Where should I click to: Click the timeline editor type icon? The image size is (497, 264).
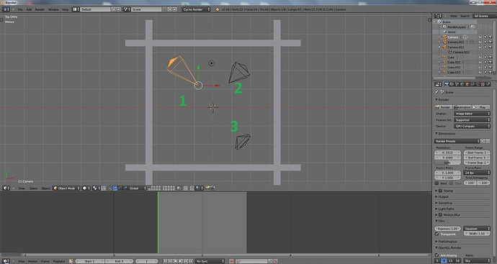[x=5, y=261]
